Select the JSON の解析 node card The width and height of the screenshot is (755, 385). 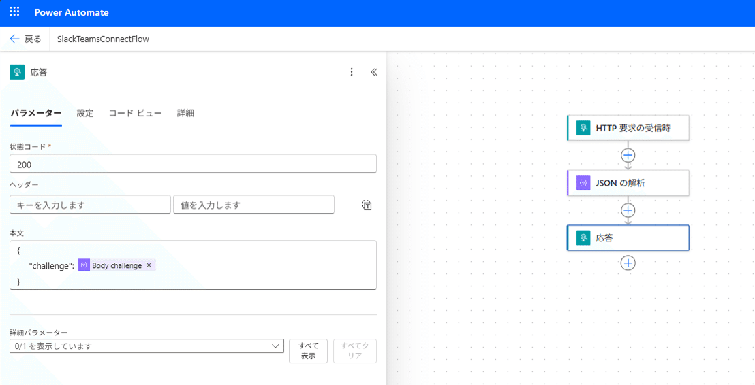pyautogui.click(x=628, y=183)
